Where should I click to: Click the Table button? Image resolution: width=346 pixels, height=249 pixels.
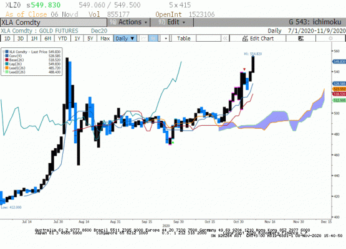click(x=183, y=39)
